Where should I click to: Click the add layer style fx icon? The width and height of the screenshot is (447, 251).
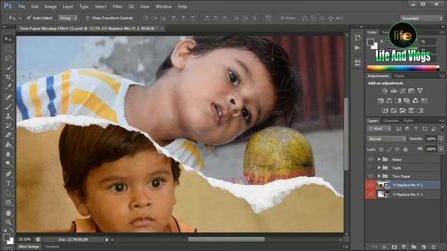(385, 247)
